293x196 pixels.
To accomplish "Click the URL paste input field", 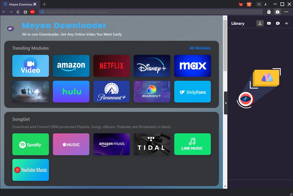I will click(x=150, y=12).
